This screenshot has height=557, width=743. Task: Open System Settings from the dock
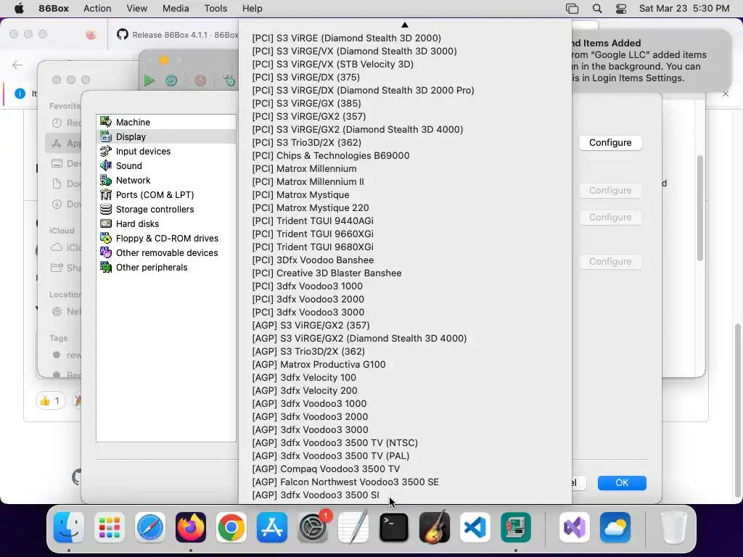(x=313, y=527)
